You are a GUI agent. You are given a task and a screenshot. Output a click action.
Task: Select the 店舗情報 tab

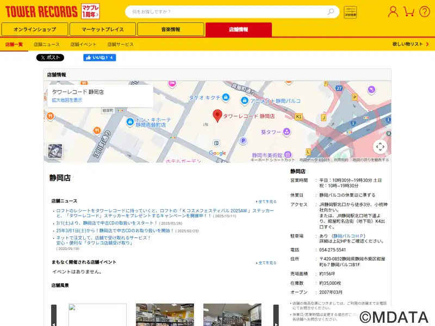tap(239, 29)
